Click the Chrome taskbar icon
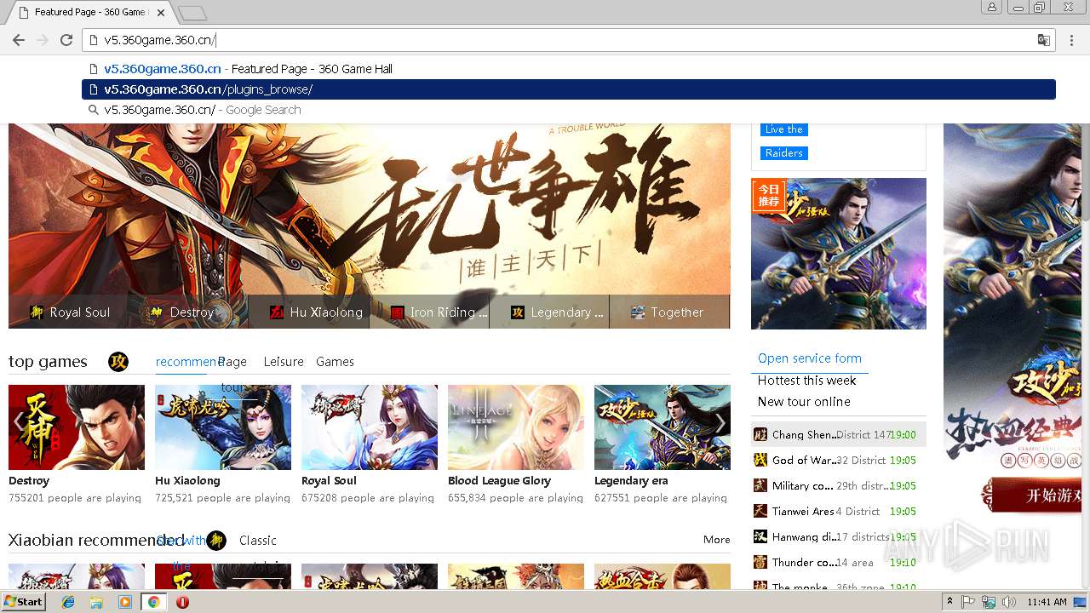 153,602
